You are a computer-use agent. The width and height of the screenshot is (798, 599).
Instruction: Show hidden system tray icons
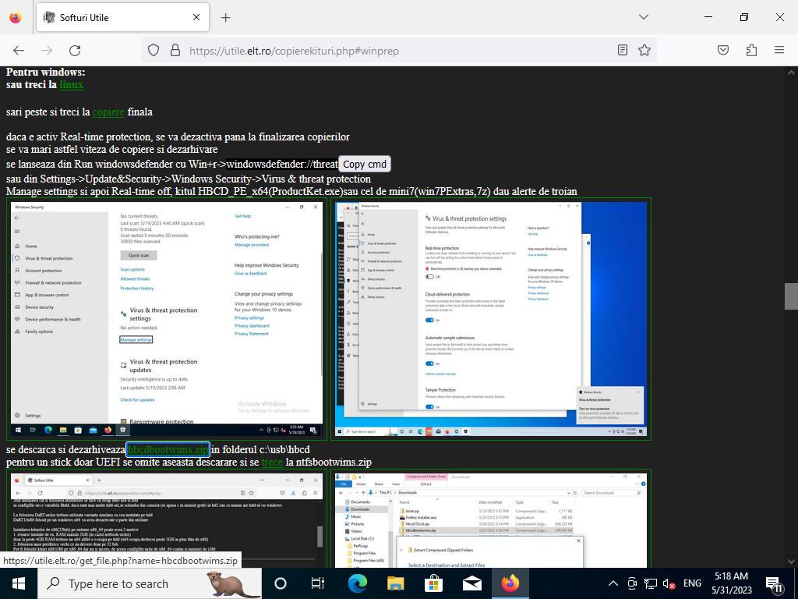pyautogui.click(x=613, y=583)
